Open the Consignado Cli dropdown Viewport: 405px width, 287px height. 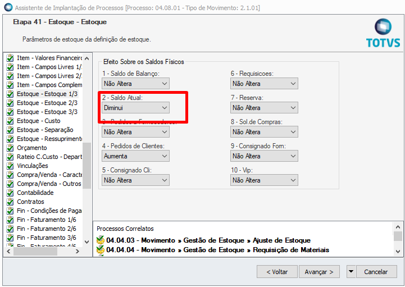point(135,180)
